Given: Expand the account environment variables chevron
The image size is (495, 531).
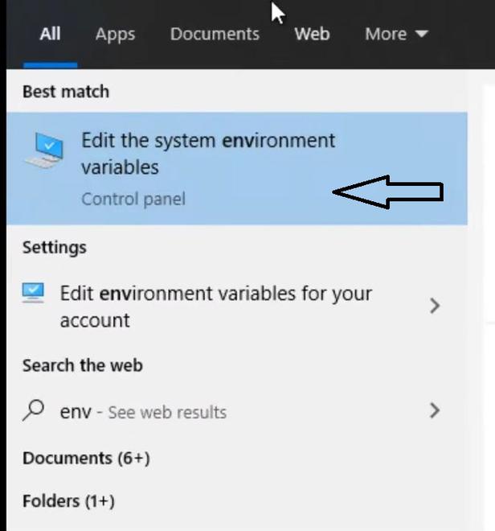Looking at the screenshot, I should tap(435, 306).
